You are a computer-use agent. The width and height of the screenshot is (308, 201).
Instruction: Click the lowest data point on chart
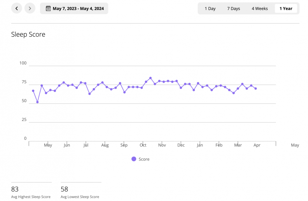tap(38, 102)
